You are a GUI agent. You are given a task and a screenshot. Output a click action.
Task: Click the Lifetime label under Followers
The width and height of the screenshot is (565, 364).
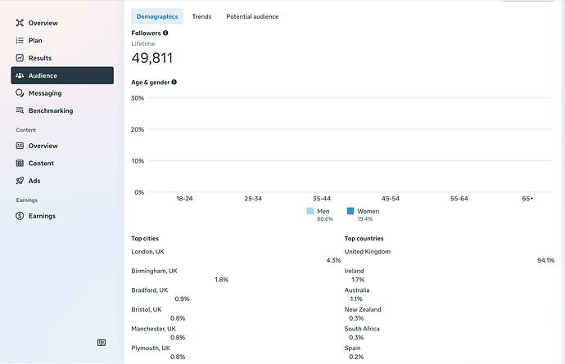[x=143, y=43]
